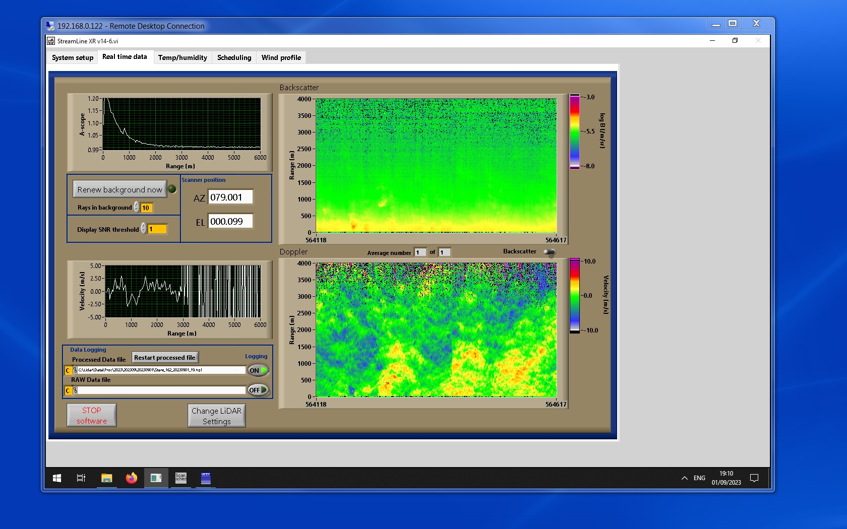The width and height of the screenshot is (847, 529).
Task: Toggle processed data Logging ON switch
Action: tap(258, 370)
